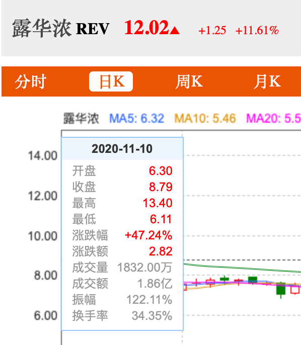The width and height of the screenshot is (301, 345).
Task: Open the 周K chart tab
Action: [189, 81]
